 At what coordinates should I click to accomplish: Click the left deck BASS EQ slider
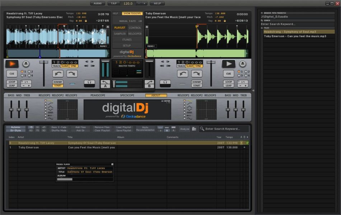pos(11,110)
